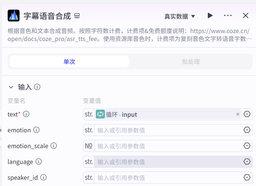Open the 真实数据 dropdown
This screenshot has height=186, width=256.
179,16
